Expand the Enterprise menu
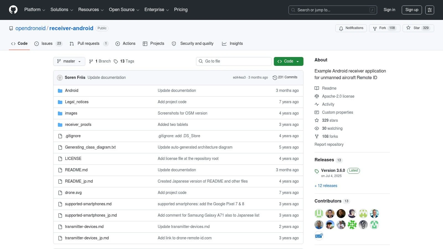The height and width of the screenshot is (249, 443). tap(156, 10)
